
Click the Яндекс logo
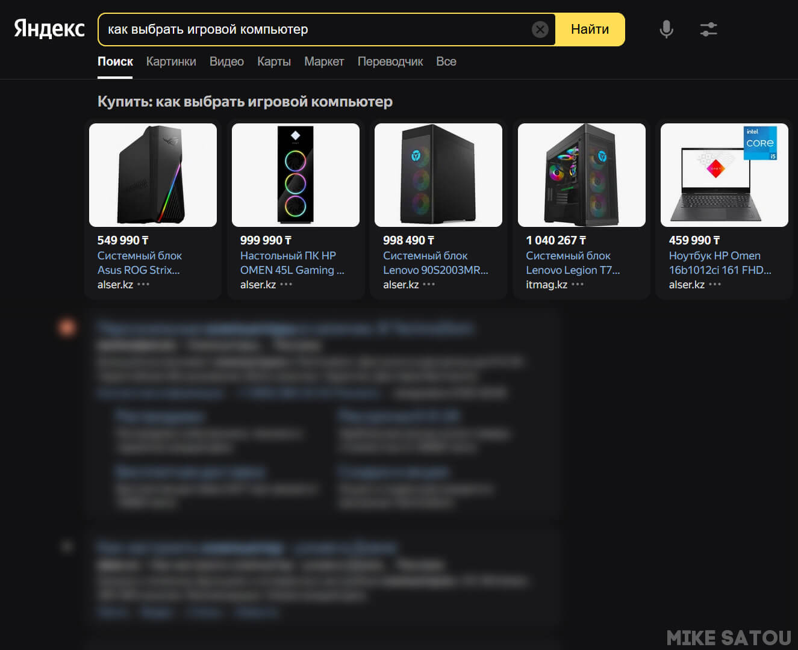pyautogui.click(x=49, y=29)
